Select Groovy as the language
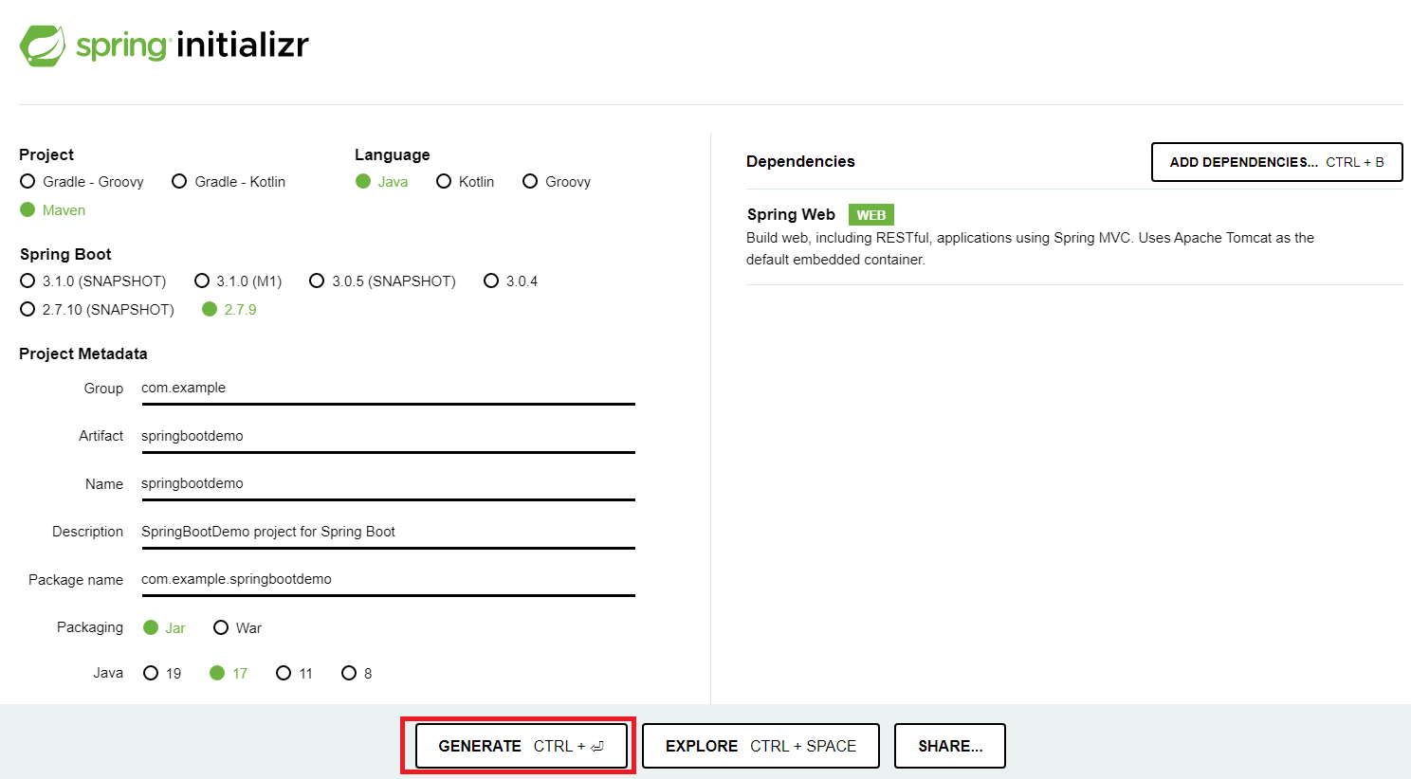 [557, 181]
